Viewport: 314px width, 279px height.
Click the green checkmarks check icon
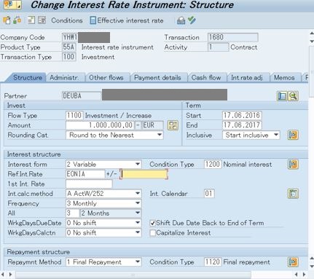click(192, 20)
